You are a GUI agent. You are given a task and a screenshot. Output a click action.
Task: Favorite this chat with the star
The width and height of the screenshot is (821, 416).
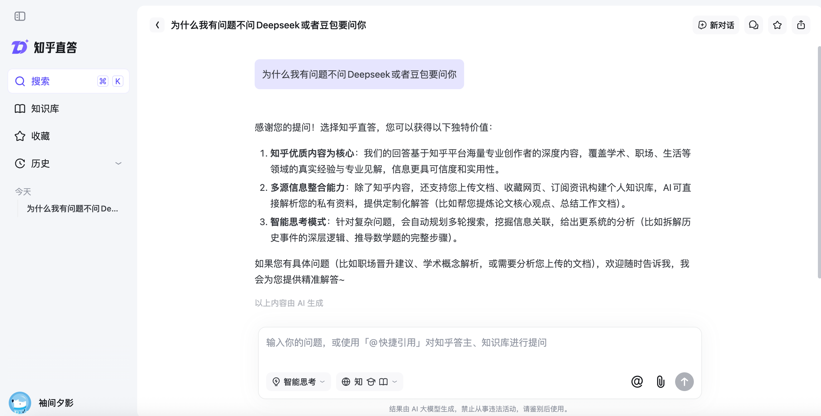pos(777,25)
